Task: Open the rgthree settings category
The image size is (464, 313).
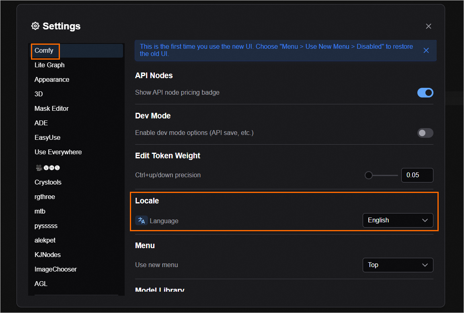Action: (77, 197)
